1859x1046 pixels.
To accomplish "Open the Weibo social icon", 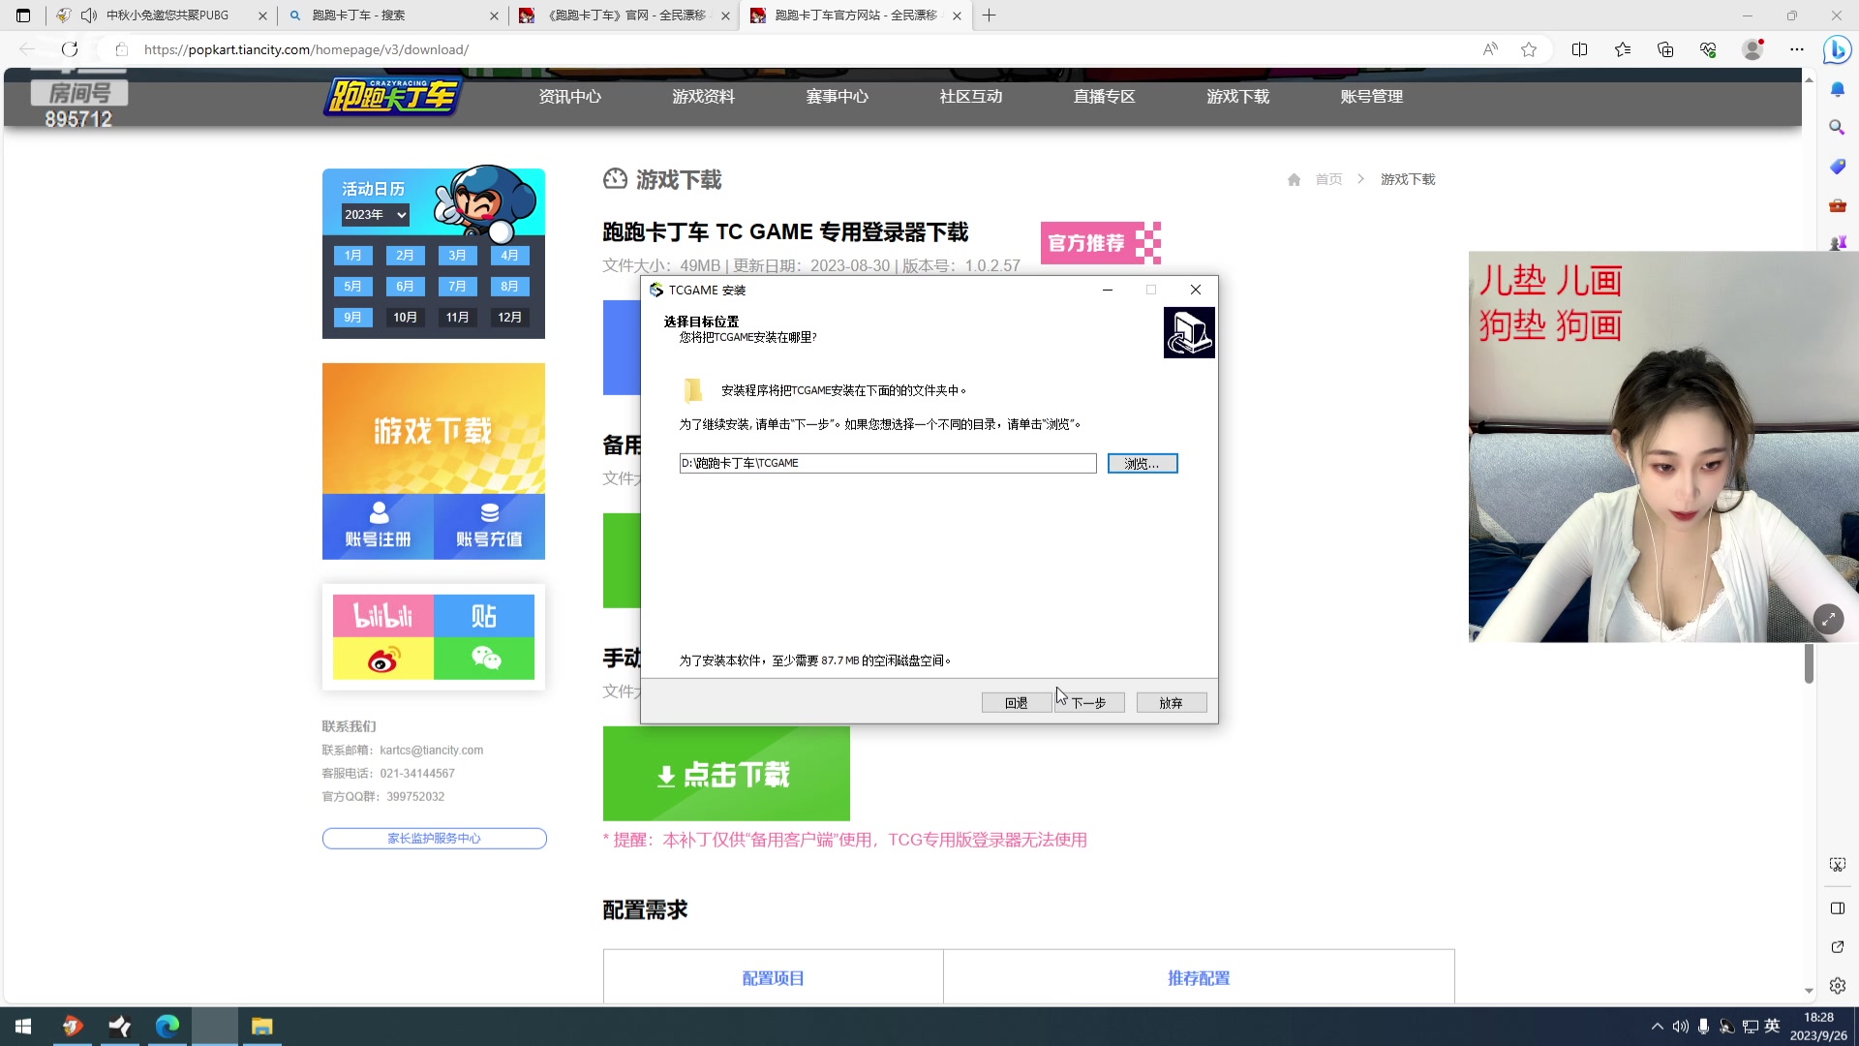I will pyautogui.click(x=382, y=660).
